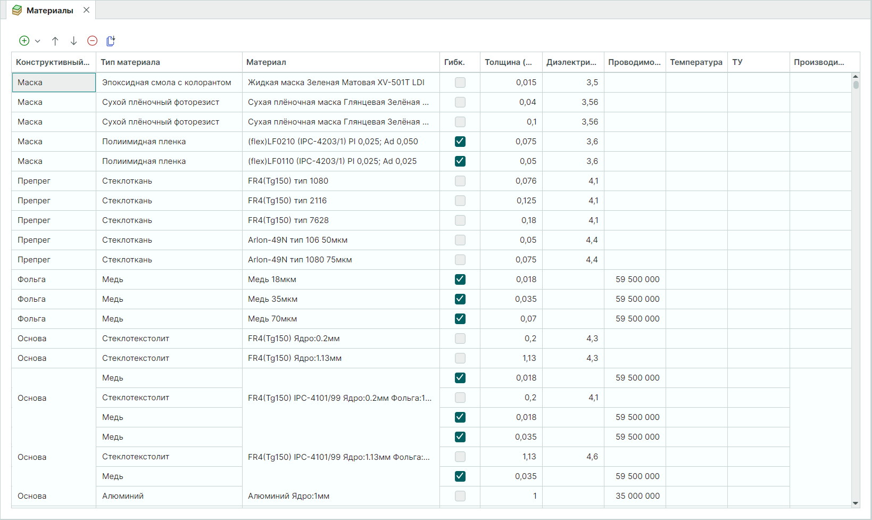The width and height of the screenshot is (872, 520).
Task: Click scrollbar up arrow at top
Action: pyautogui.click(x=856, y=77)
